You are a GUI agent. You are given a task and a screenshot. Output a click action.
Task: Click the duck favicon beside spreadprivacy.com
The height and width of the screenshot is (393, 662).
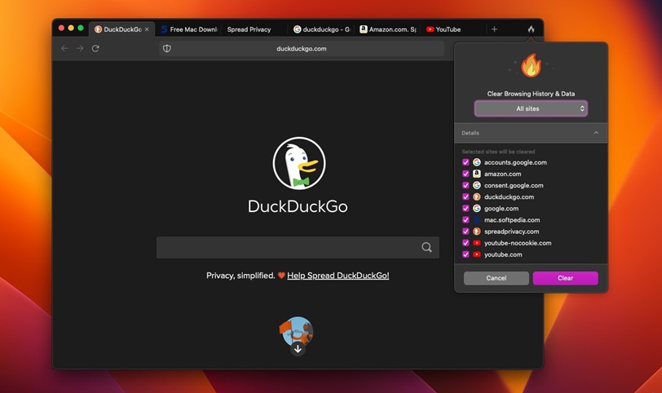477,232
